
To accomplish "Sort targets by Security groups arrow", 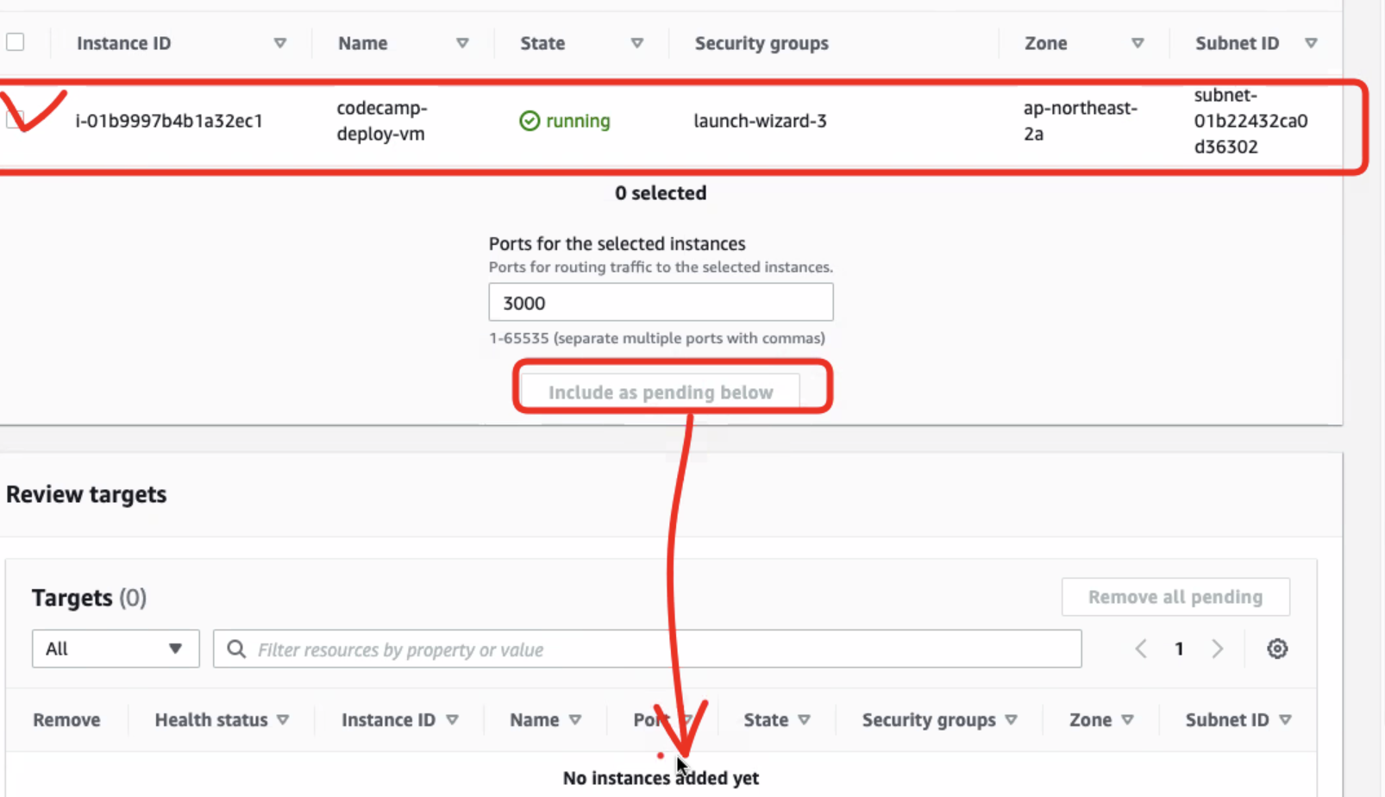I will point(1011,720).
